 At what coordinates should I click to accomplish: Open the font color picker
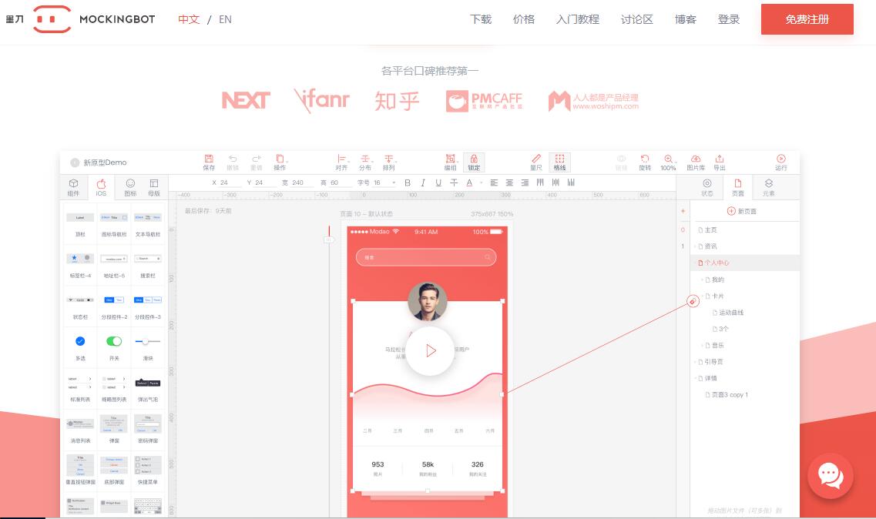(x=468, y=182)
